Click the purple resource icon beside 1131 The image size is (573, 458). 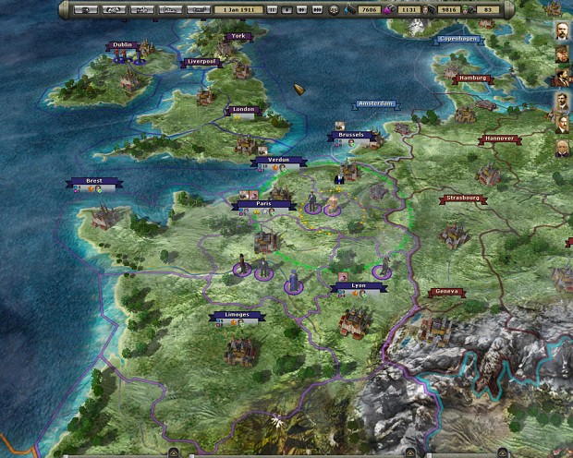point(390,10)
